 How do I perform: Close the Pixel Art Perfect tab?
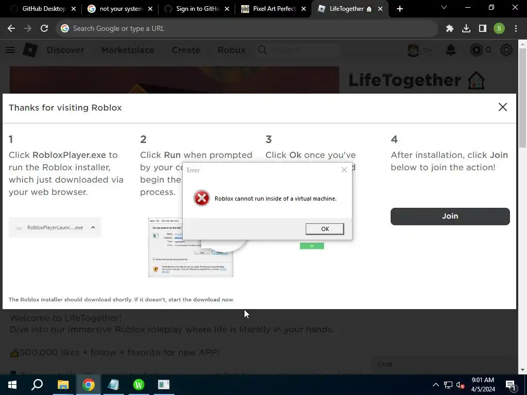[304, 9]
